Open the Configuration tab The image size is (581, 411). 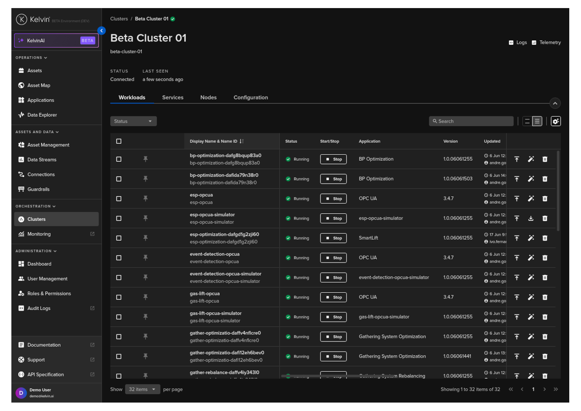251,98
